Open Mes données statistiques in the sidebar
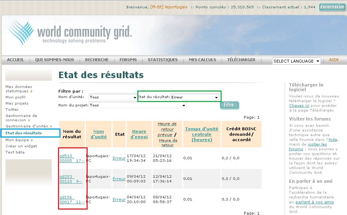 (19, 89)
